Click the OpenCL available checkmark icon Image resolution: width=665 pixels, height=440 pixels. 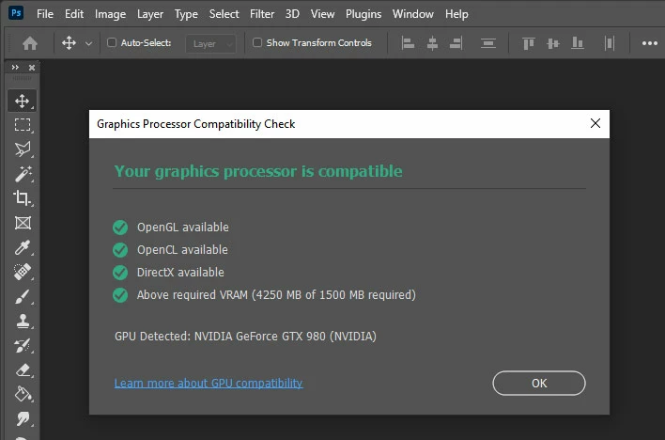click(120, 250)
